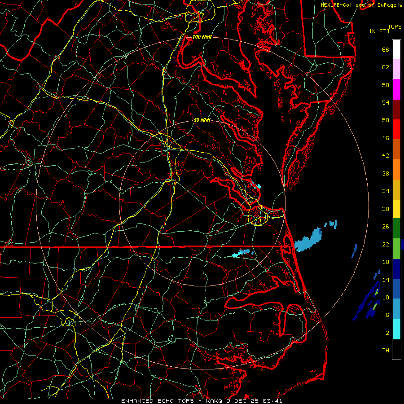Screen dimensions: 404x404
Task: Pick the bright orange legend swatch
Action: click(x=396, y=170)
